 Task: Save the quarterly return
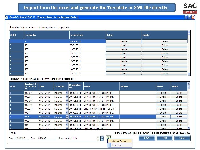click(x=147, y=138)
